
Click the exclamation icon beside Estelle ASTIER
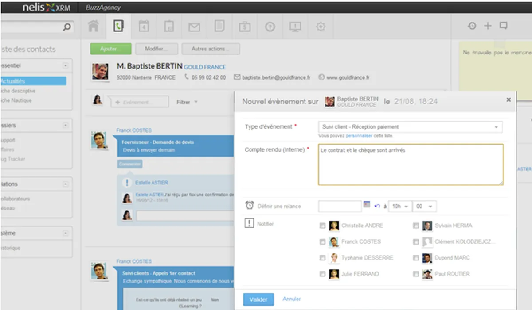pos(127,182)
